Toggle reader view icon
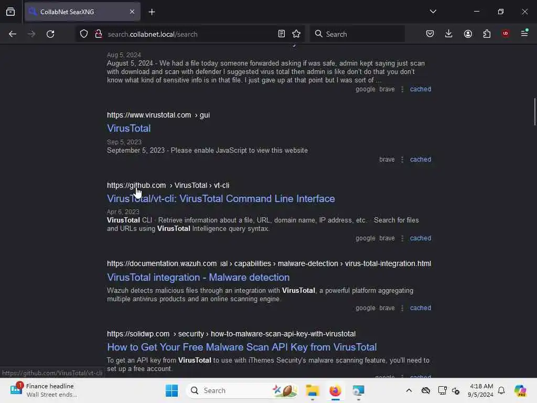Image resolution: width=537 pixels, height=403 pixels. [281, 34]
